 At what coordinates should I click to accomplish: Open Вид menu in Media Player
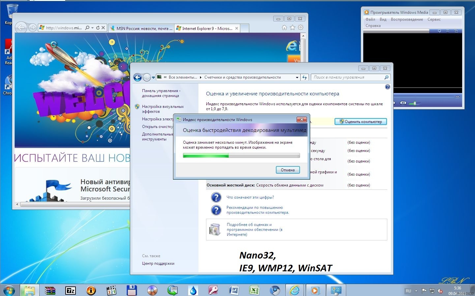(x=383, y=19)
